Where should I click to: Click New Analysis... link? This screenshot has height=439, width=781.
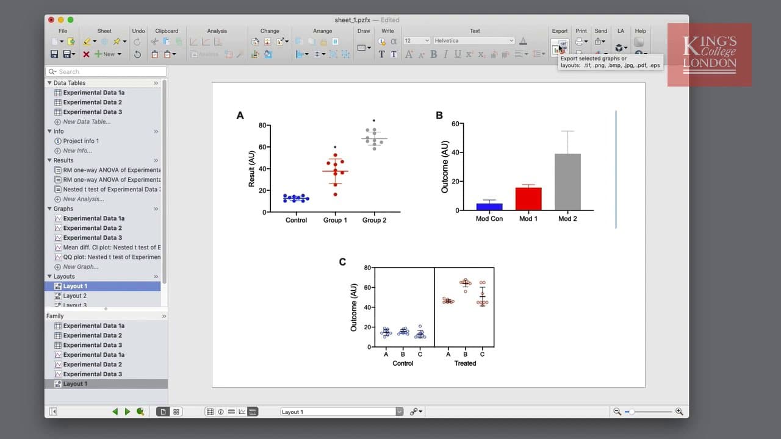click(79, 199)
